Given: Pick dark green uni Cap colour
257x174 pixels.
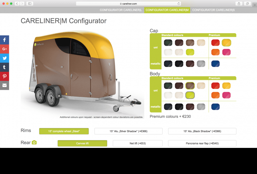Looking at the screenshot, I should [168, 43].
